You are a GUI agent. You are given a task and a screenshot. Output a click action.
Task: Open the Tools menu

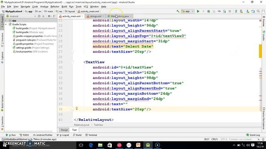pyautogui.click(x=79, y=7)
